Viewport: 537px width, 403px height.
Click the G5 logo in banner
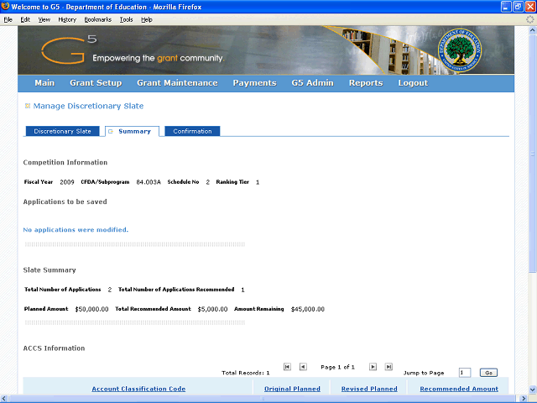69,50
